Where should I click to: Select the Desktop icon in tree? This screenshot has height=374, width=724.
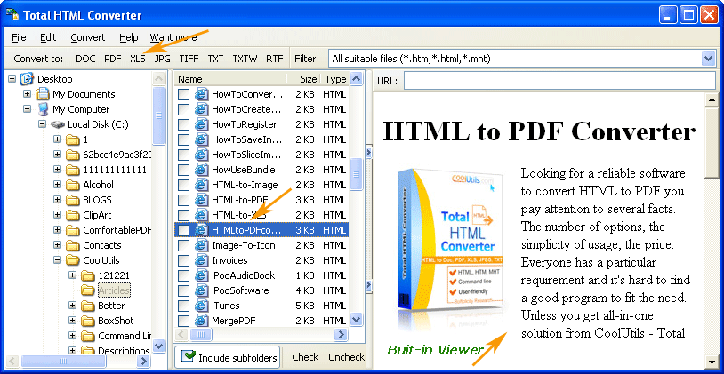point(27,79)
